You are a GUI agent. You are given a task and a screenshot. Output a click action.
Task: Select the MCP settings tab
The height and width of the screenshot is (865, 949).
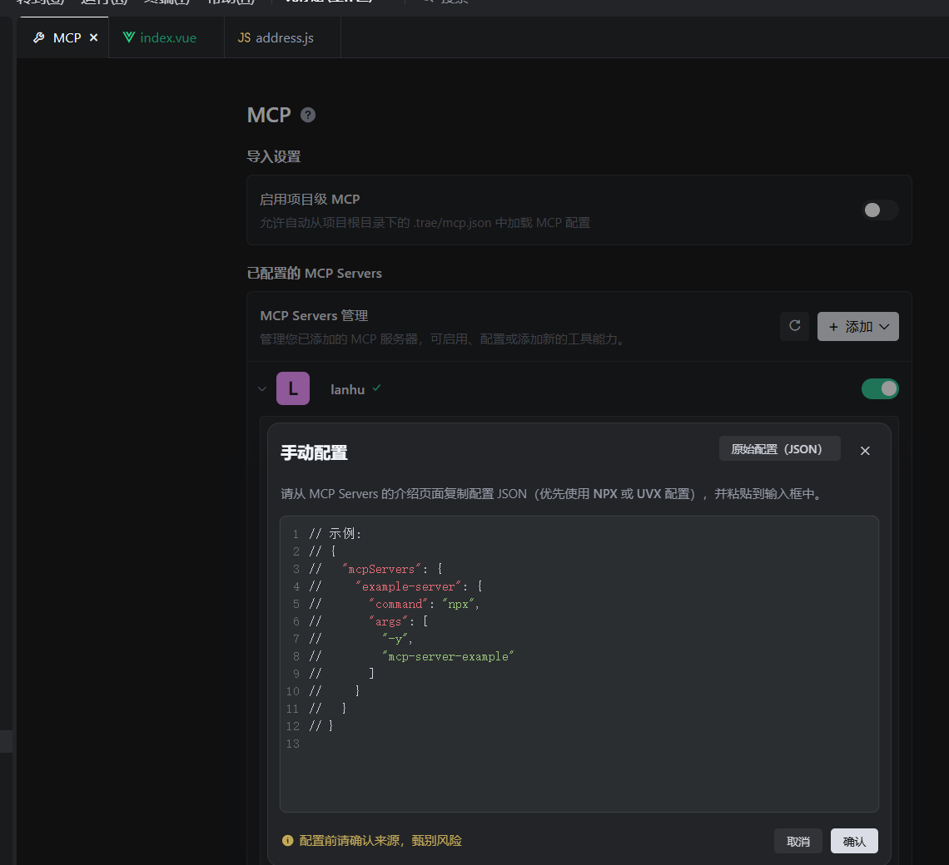pyautogui.click(x=62, y=37)
